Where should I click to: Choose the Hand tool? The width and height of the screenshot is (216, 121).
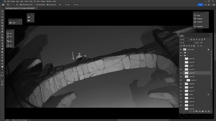pyautogui.click(x=2, y=67)
